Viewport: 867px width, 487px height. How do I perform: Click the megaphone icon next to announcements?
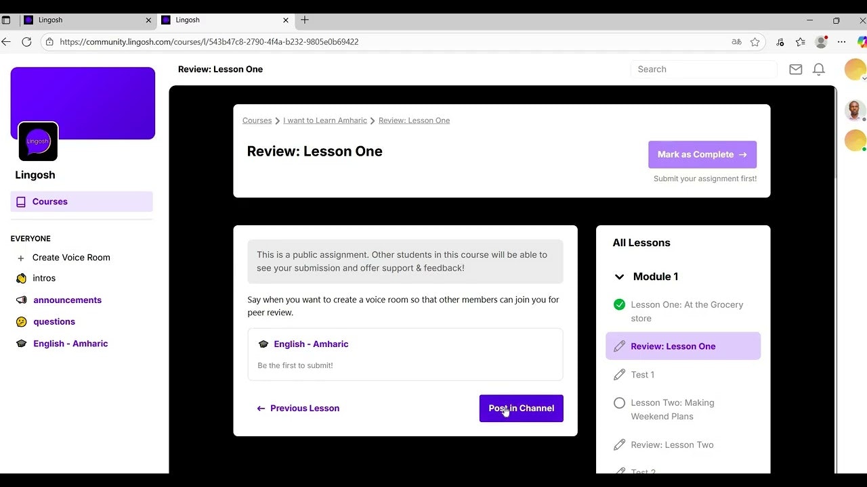[x=22, y=300]
